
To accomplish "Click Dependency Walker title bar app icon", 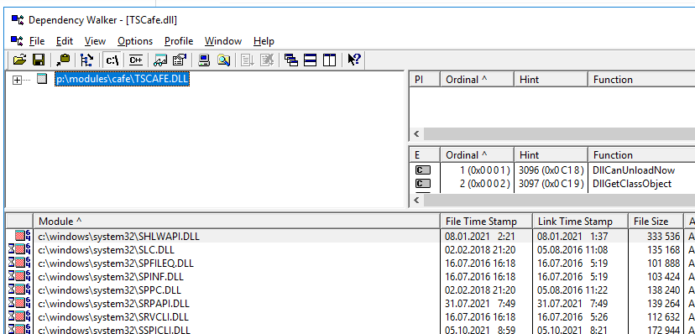I will click(x=18, y=20).
